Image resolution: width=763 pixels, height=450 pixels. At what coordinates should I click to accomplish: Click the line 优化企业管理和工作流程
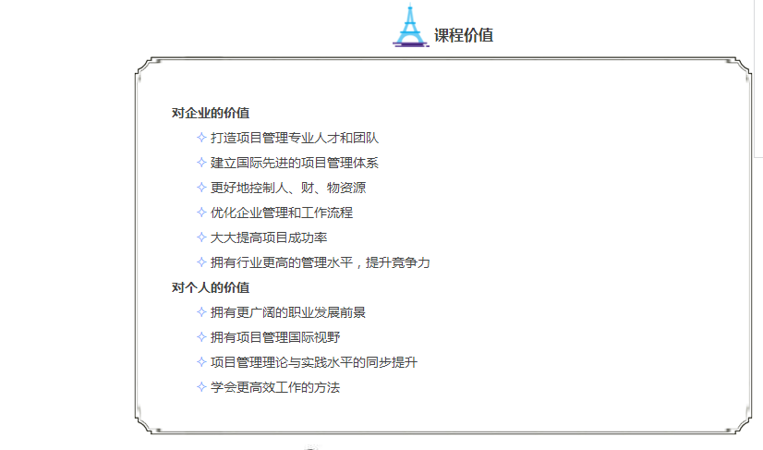[281, 213]
